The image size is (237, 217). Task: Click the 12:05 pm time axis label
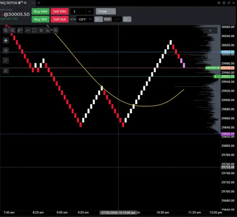216,212
